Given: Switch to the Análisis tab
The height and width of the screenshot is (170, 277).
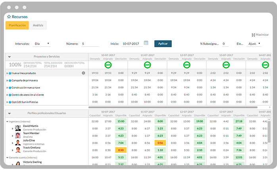Looking at the screenshot, I should (38, 25).
